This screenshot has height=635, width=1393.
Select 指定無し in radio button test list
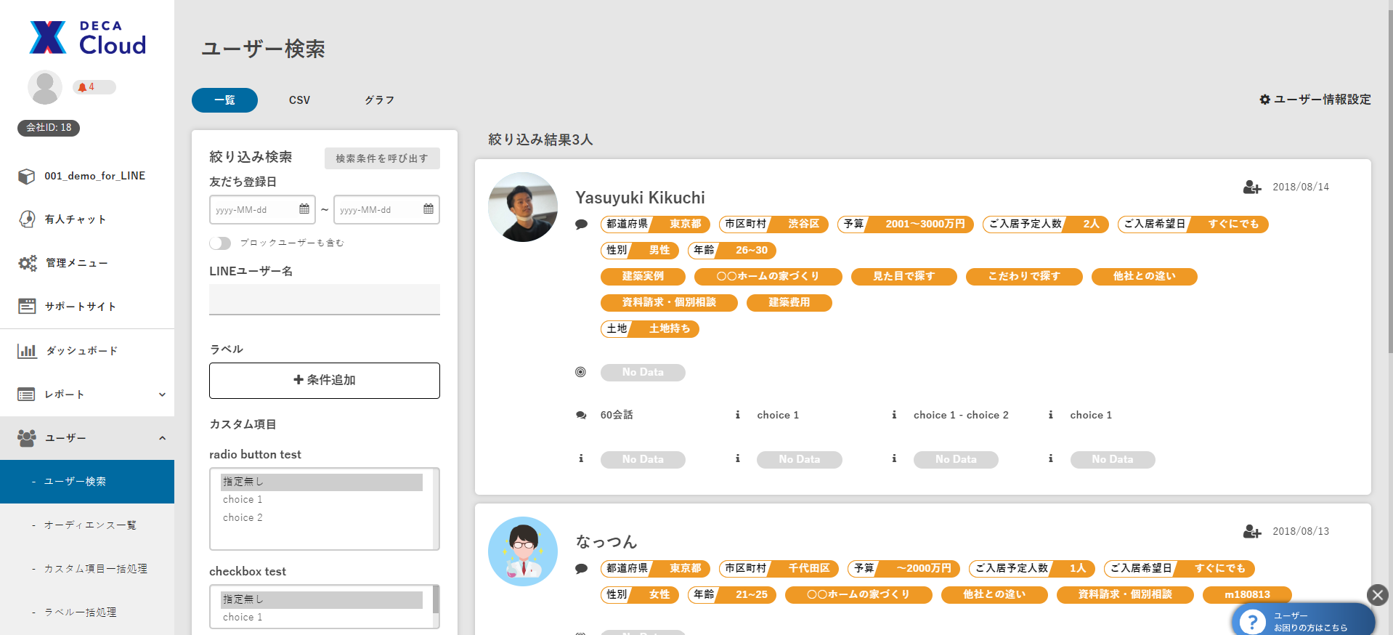coord(322,482)
